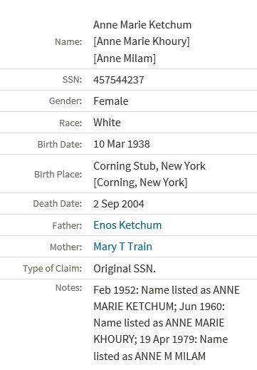
Task: Click the SSN field label
Action: 72,80
